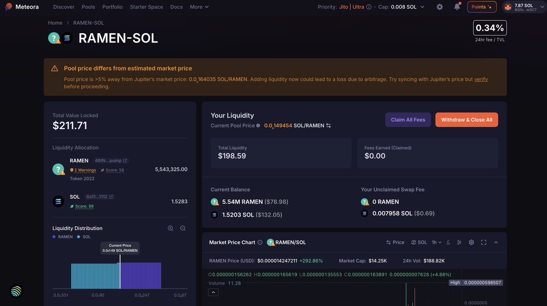Image resolution: width=547 pixels, height=306 pixels.
Task: Toggle chart currency SOL switch
Action: pos(419,242)
